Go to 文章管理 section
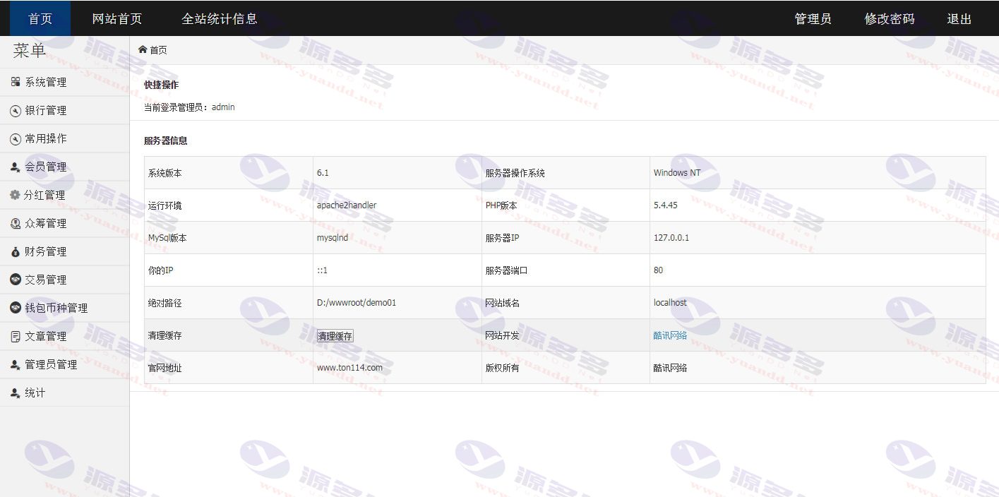 [x=64, y=336]
